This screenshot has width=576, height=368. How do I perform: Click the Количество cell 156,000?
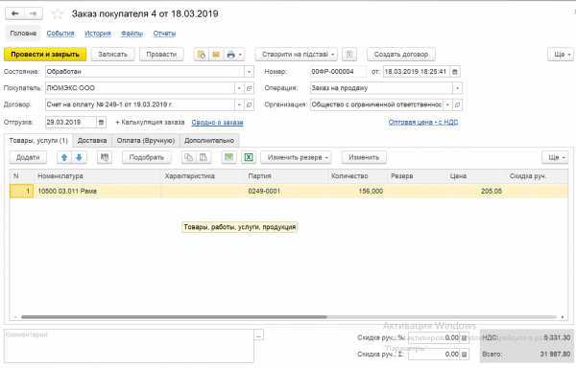coord(357,192)
